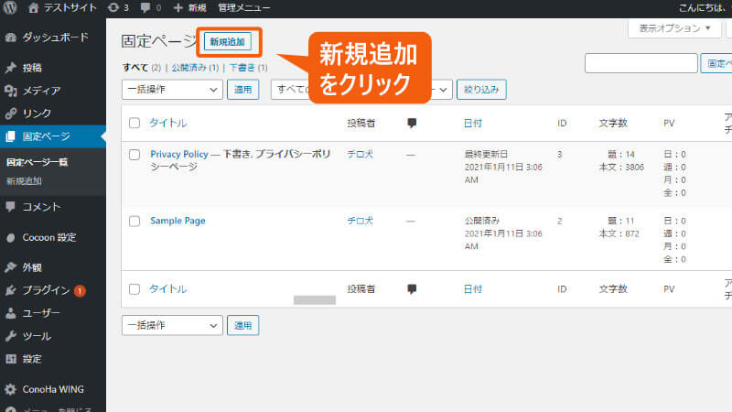Open the updates icon showing 3

[113, 7]
